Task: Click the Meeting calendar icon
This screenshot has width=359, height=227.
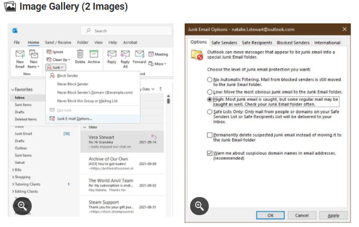Action: coord(151,54)
